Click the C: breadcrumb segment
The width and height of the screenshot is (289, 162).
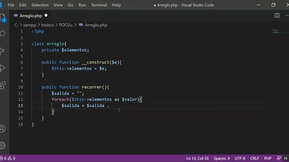[x=16, y=25]
